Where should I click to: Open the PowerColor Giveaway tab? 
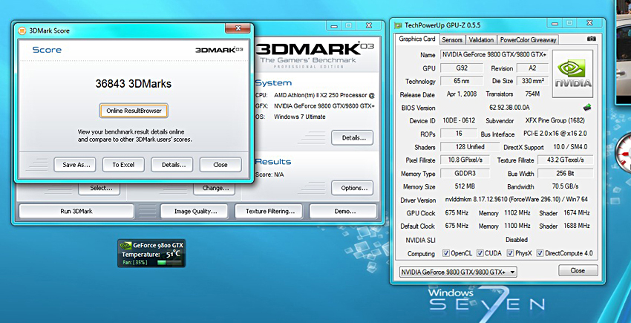(528, 39)
